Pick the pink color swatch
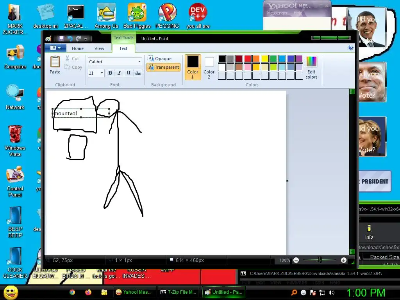 coord(247,67)
